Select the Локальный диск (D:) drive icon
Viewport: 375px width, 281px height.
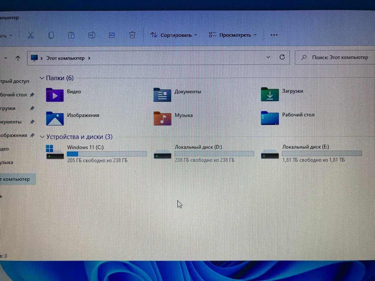[162, 154]
